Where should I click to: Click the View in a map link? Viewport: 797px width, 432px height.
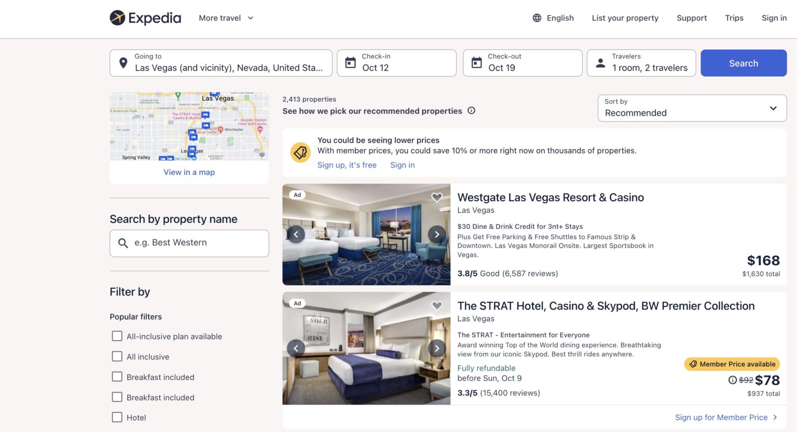point(189,172)
